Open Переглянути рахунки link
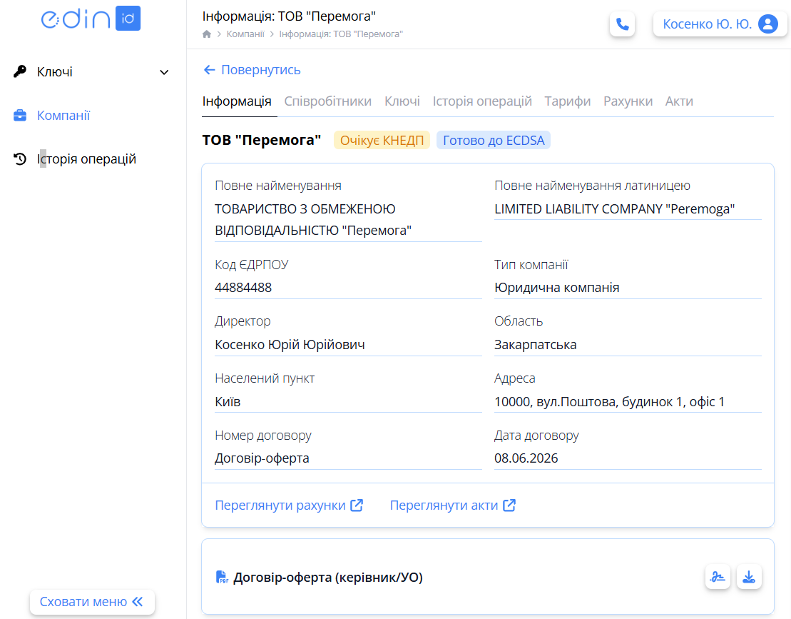This screenshot has height=619, width=791. pos(289,505)
